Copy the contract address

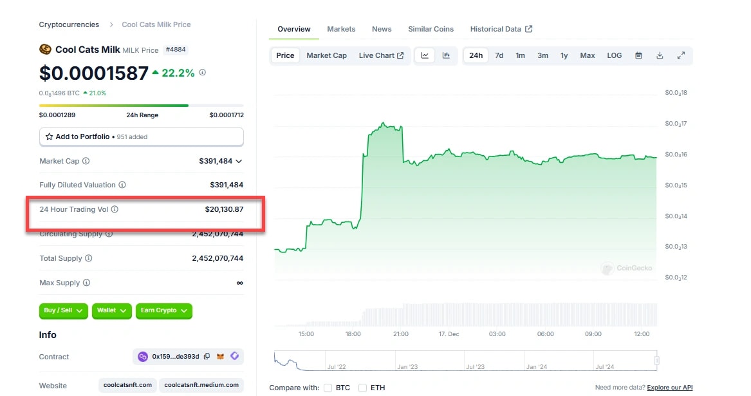point(206,357)
